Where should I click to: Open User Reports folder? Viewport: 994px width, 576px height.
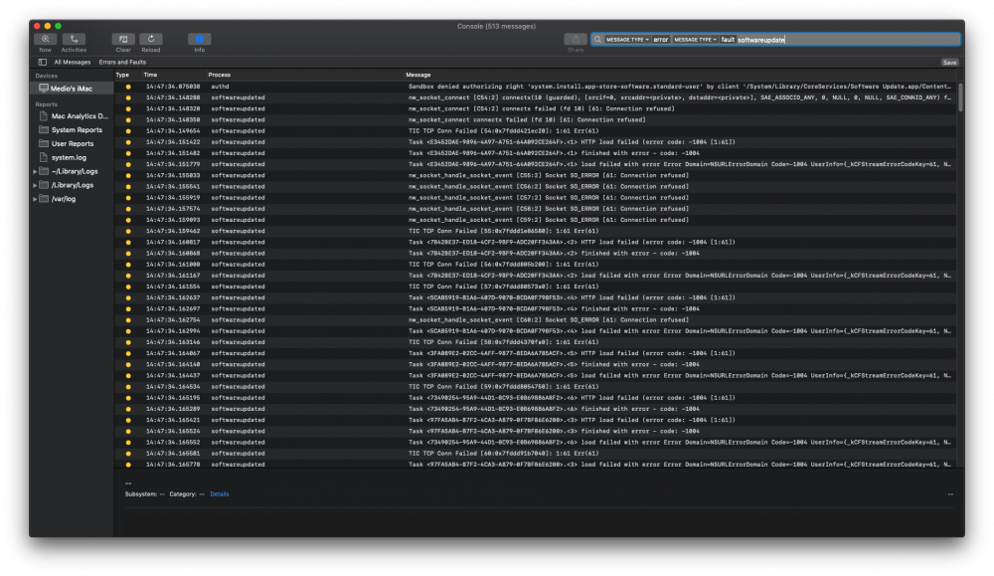73,144
